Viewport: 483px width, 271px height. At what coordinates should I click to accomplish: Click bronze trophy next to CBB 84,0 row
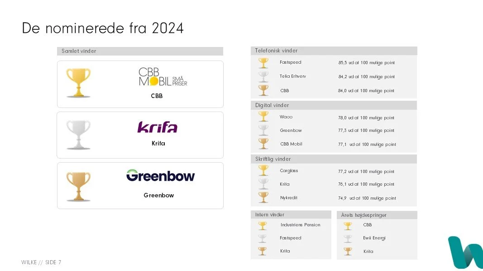(263, 90)
